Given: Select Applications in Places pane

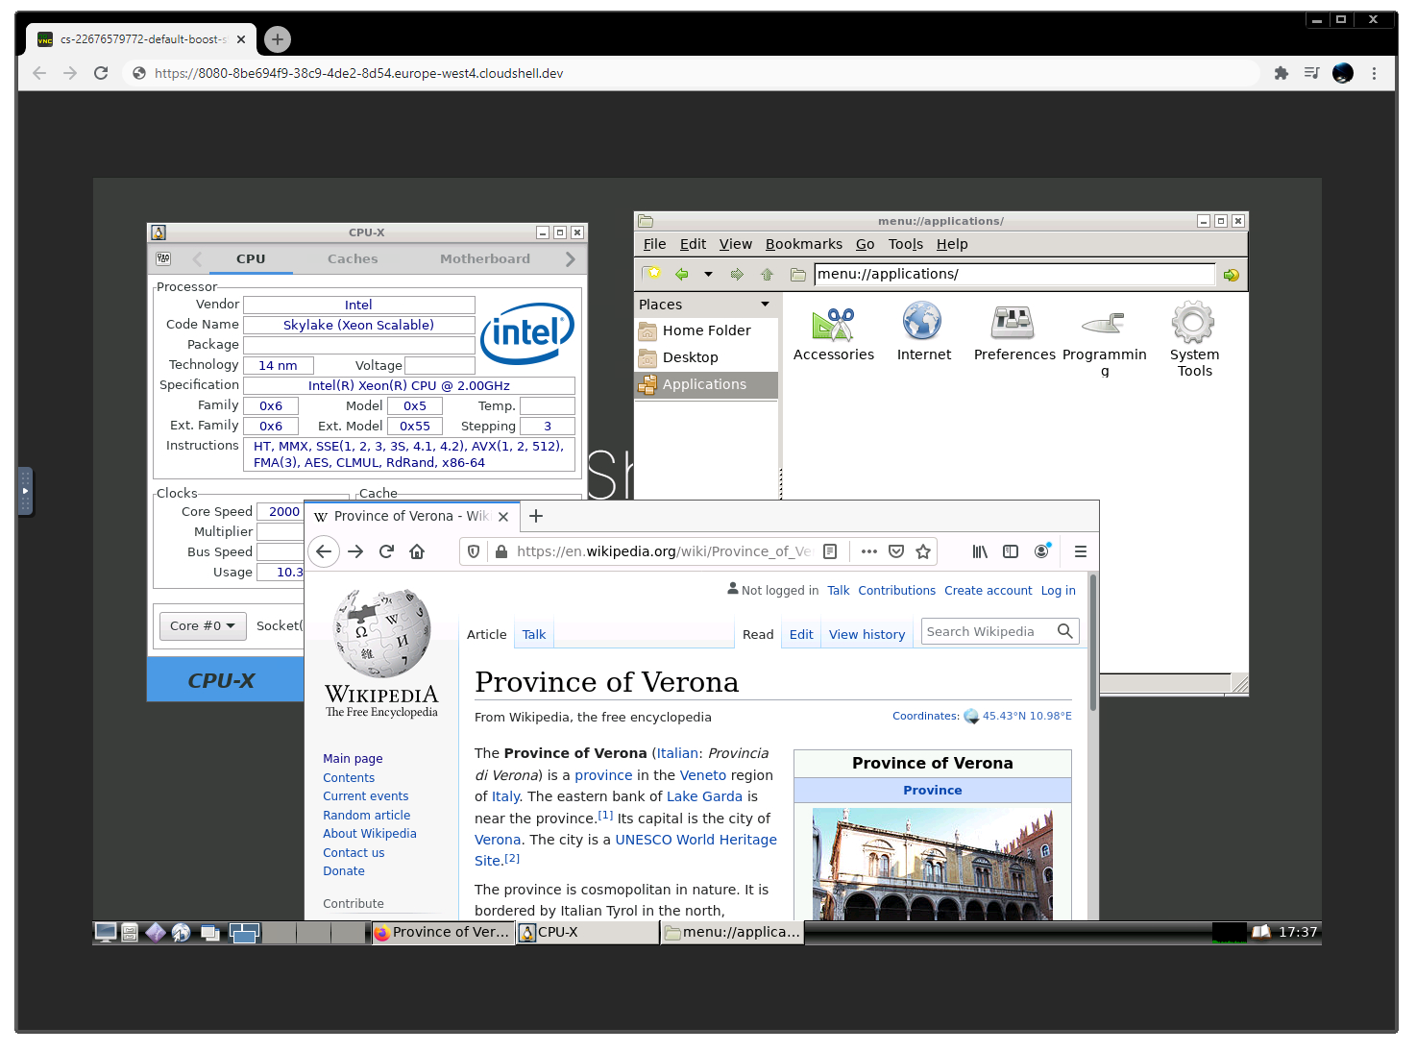Looking at the screenshot, I should point(706,384).
